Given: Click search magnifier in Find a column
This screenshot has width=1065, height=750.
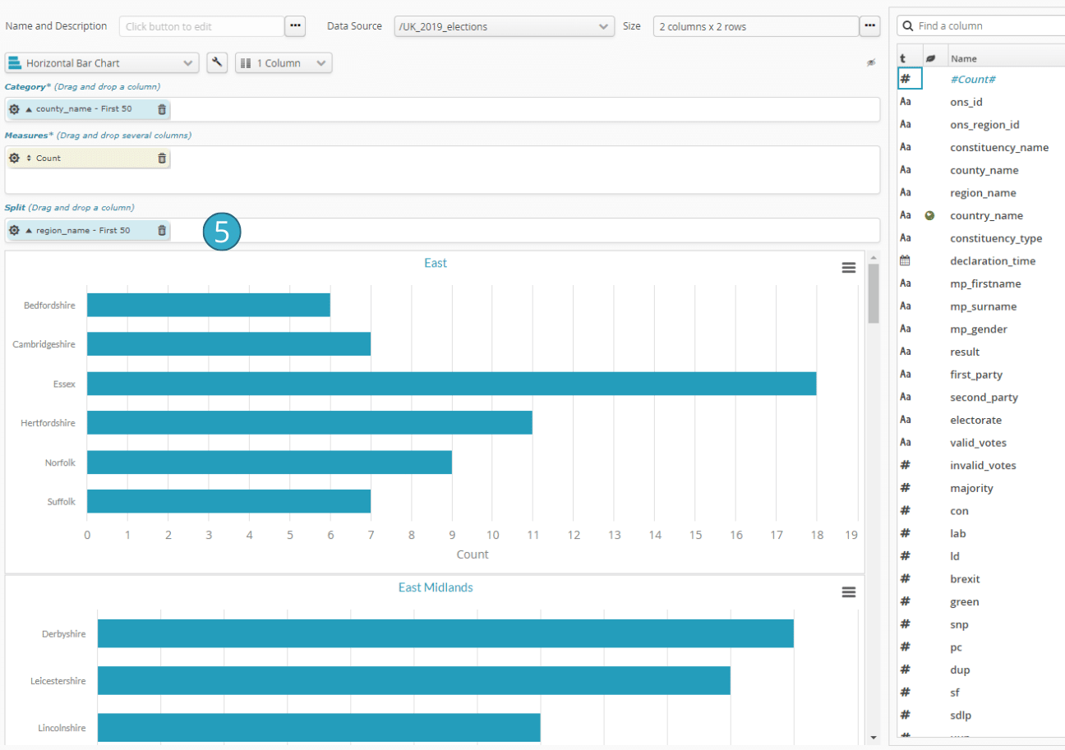Looking at the screenshot, I should (908, 26).
